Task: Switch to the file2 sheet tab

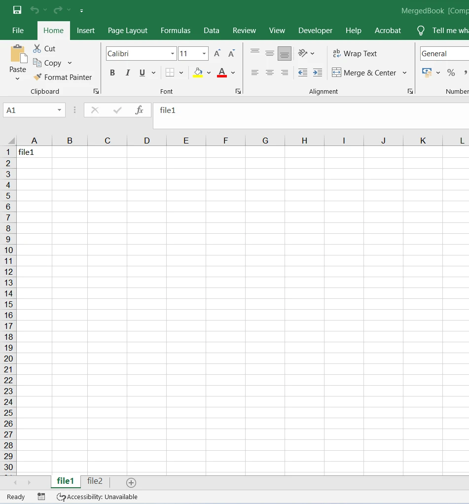Action: tap(95, 481)
